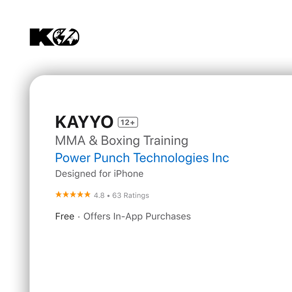Click the KO globe logo
This screenshot has width=292, height=292.
click(54, 37)
